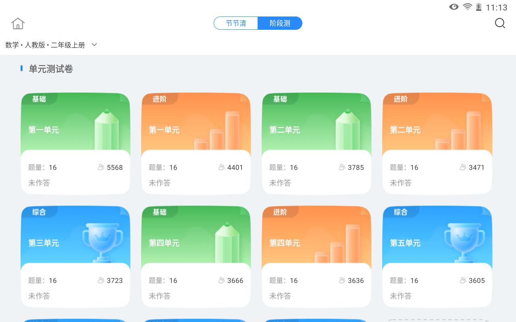516x322 pixels.
Task: Expand the 数学·人教版·二年级上册 textbook selector
Action: [44, 45]
